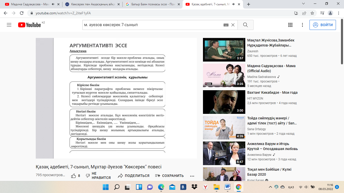This screenshot has height=193, width=344.
Task: Open more actions menu below video
Action: click(192, 176)
